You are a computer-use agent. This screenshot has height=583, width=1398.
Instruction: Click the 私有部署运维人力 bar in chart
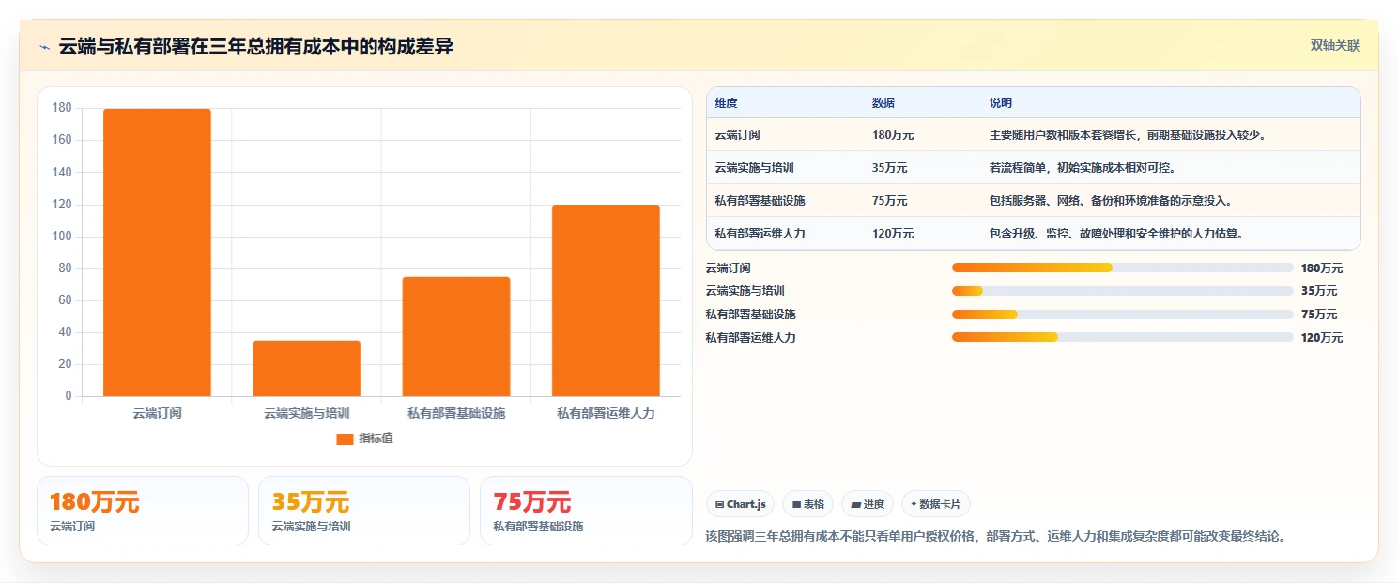pyautogui.click(x=606, y=300)
